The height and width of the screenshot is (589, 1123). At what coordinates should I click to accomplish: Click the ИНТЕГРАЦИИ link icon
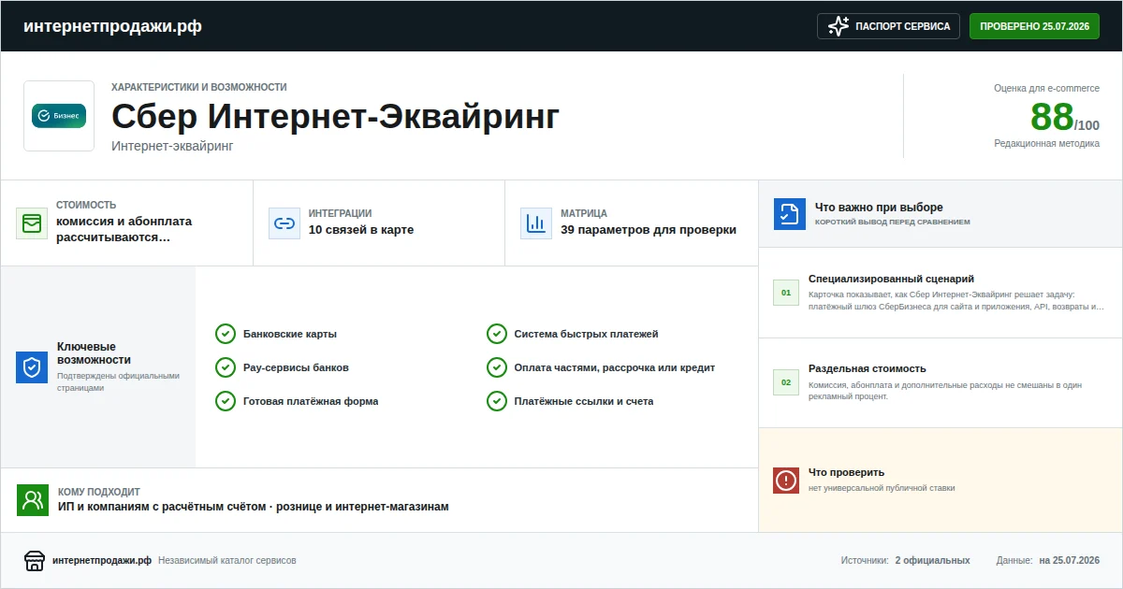[284, 223]
